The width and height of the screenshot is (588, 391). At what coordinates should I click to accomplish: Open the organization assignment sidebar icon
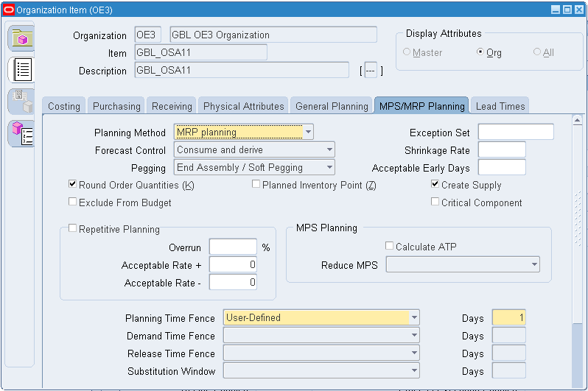tap(22, 101)
